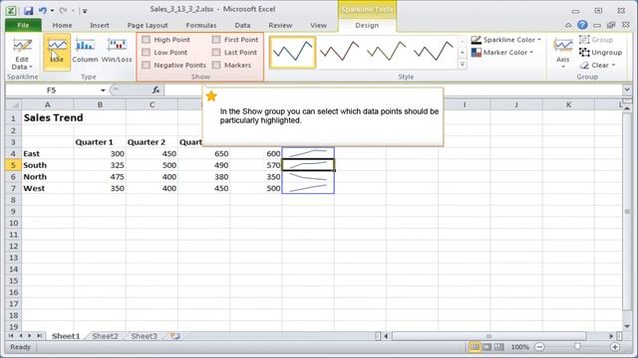Select column B header
Screen dimensions: 638x358
click(100, 104)
